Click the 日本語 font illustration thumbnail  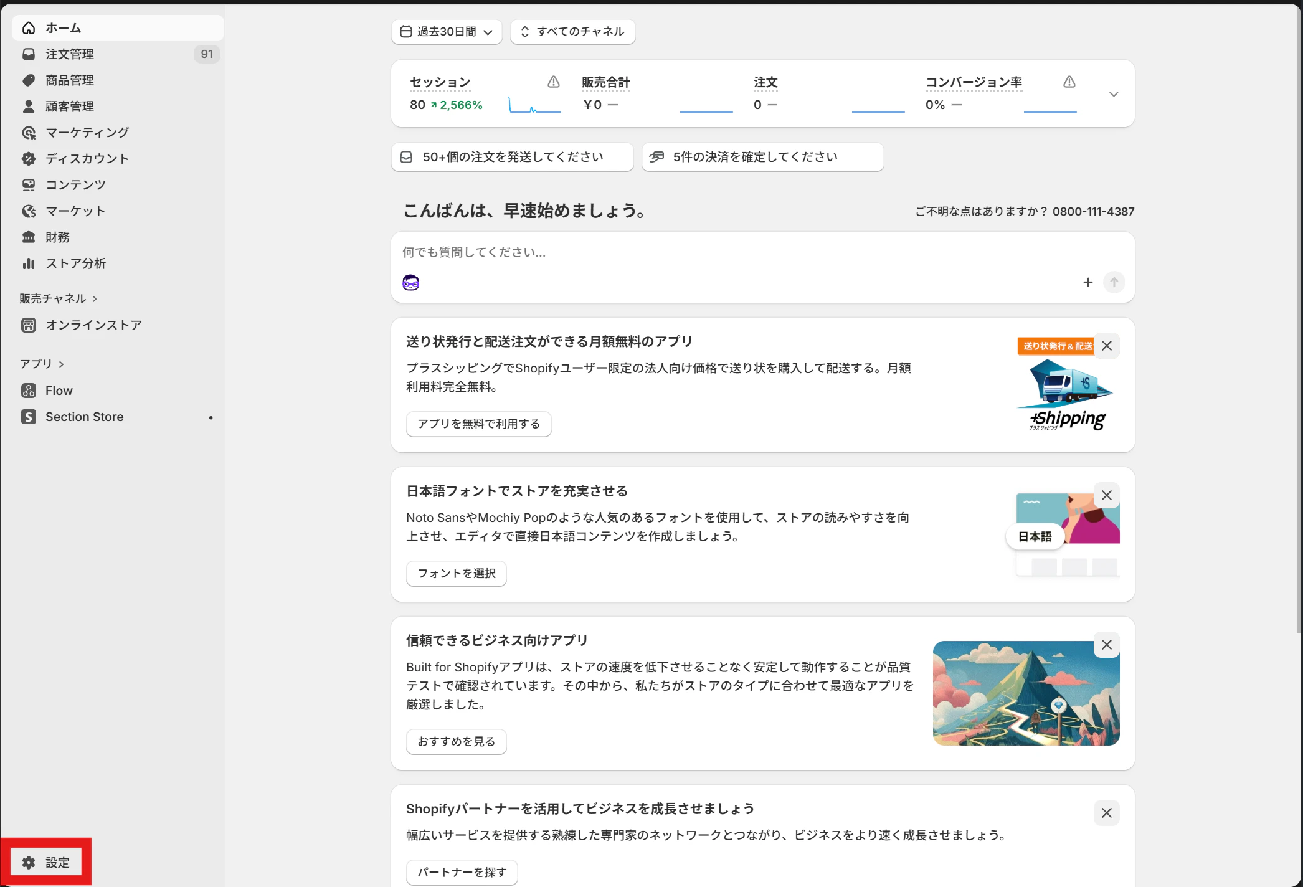tap(1064, 534)
